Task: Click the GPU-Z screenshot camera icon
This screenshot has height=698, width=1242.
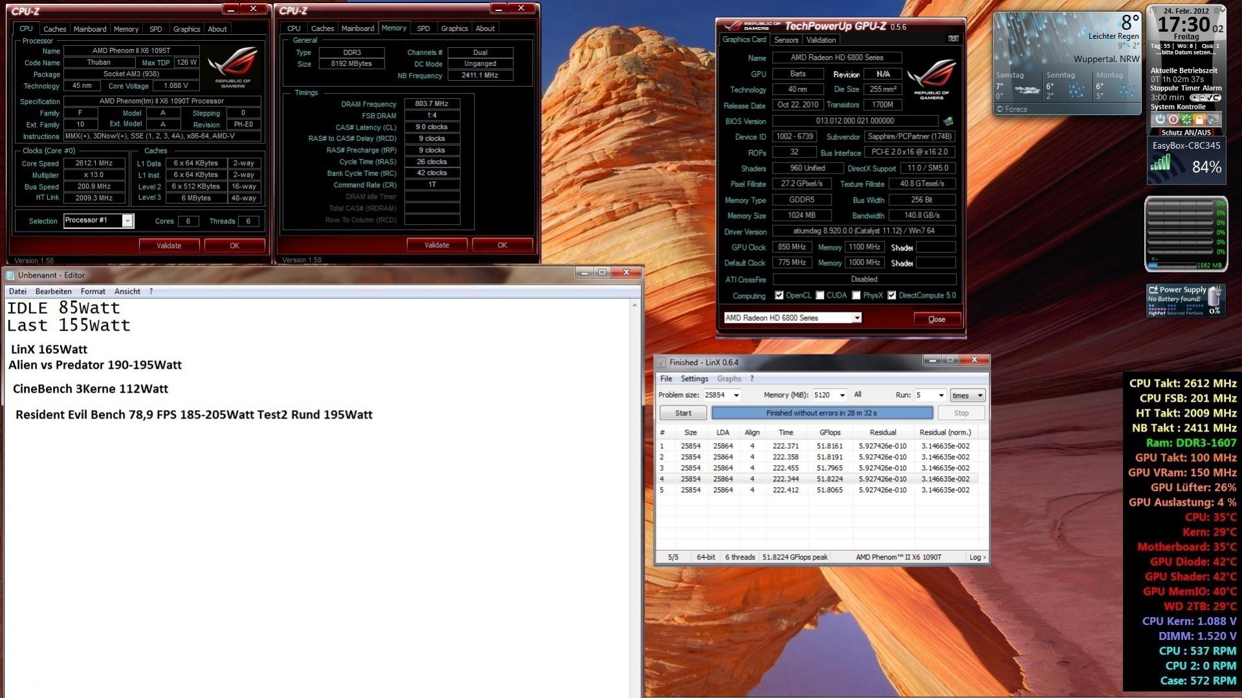Action: 953,39
